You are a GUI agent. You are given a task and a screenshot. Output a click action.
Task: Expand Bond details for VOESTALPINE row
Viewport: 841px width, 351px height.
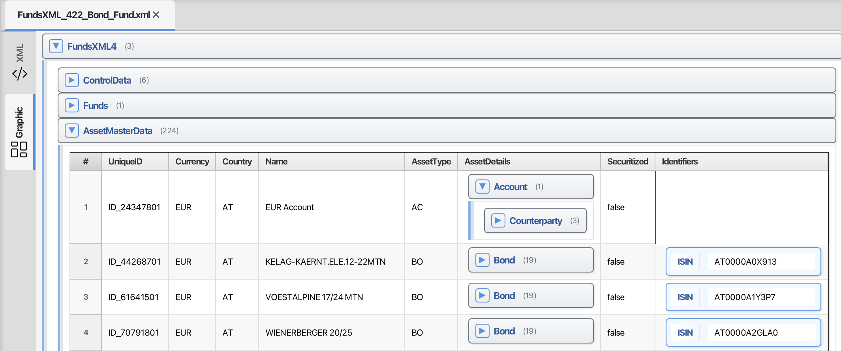(x=482, y=295)
